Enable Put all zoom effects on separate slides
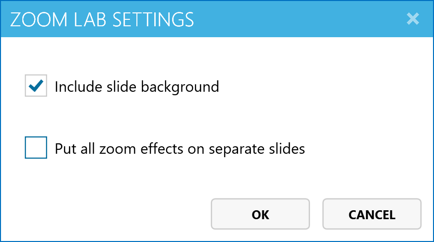 36,148
